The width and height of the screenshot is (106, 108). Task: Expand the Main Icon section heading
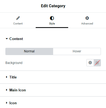(x=18, y=90)
